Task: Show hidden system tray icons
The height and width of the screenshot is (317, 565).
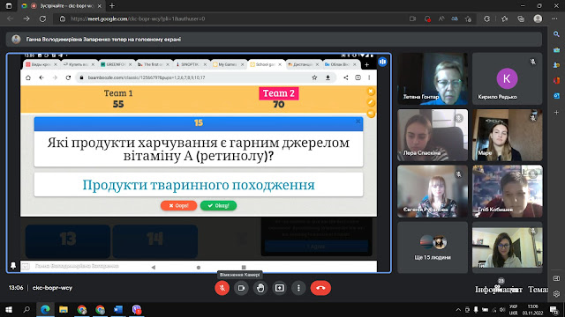Action: (x=458, y=309)
